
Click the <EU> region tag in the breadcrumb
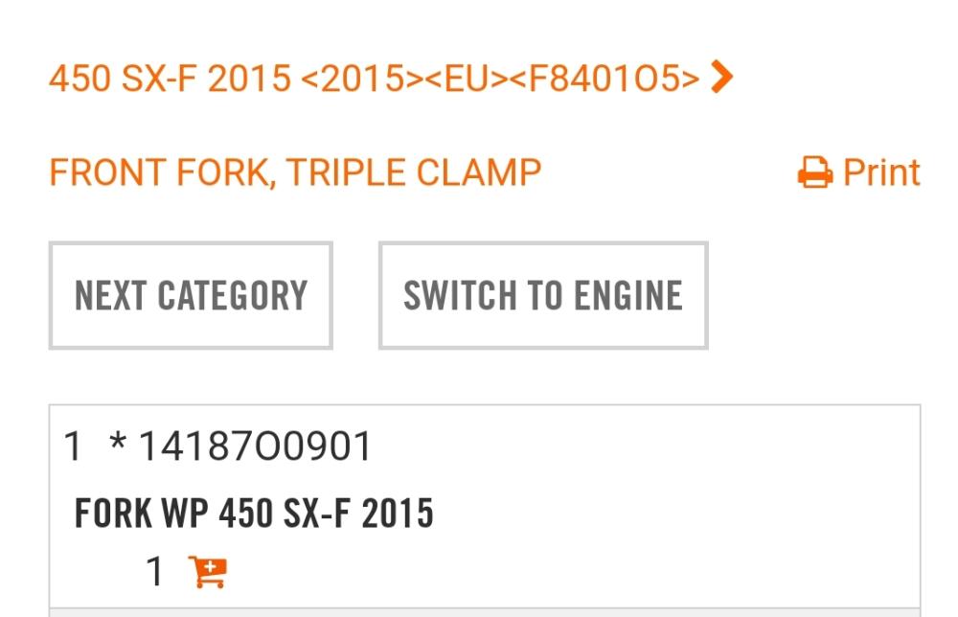[467, 79]
